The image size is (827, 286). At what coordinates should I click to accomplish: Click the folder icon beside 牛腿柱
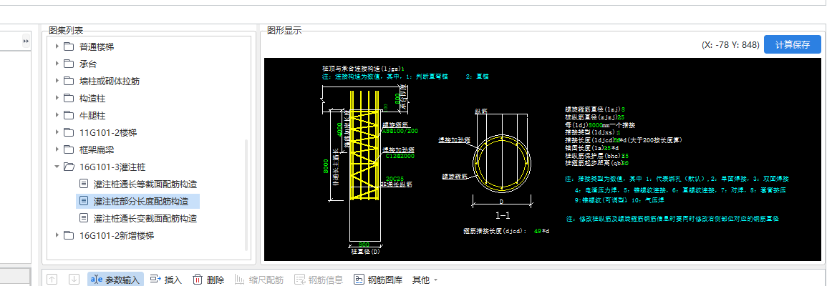click(x=69, y=115)
